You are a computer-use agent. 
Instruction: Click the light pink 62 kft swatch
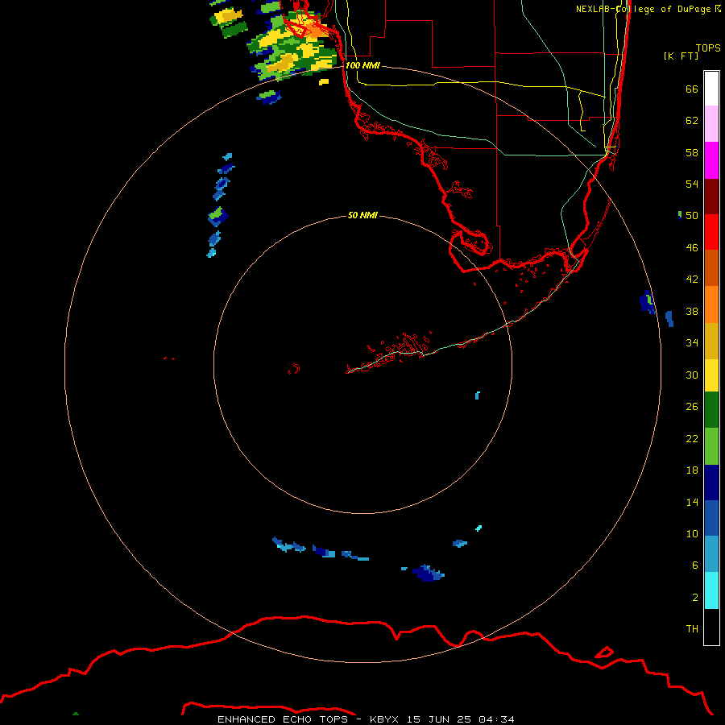(711, 124)
